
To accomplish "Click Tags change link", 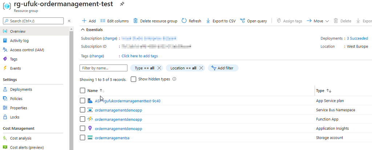I will tap(97, 56).
